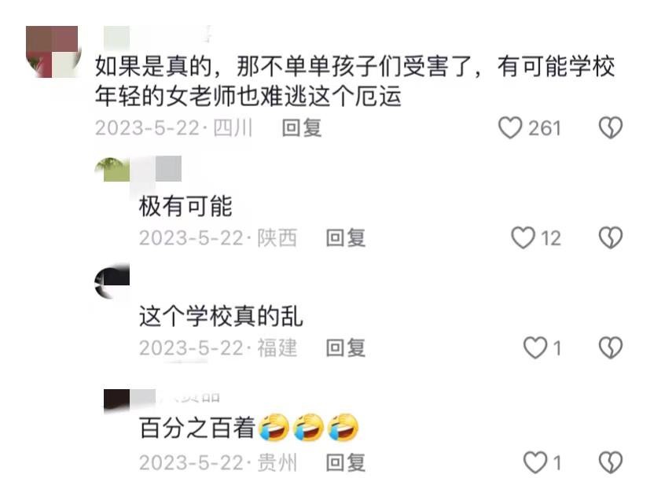Dislike the Sichuan commenter's top comment
The height and width of the screenshot is (478, 650).
coord(611,127)
